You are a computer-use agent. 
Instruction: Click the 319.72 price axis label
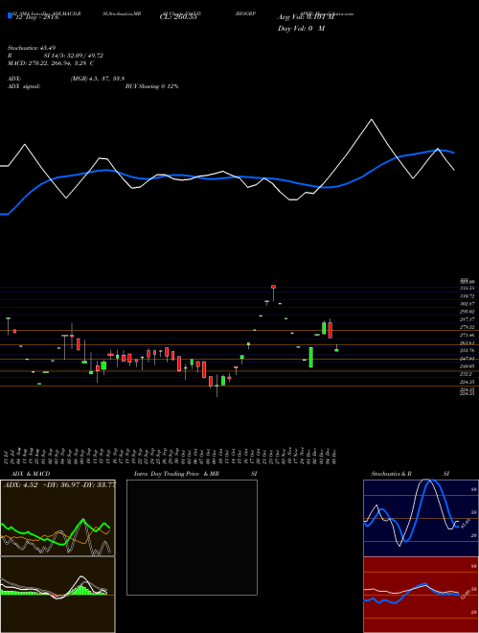(467, 296)
